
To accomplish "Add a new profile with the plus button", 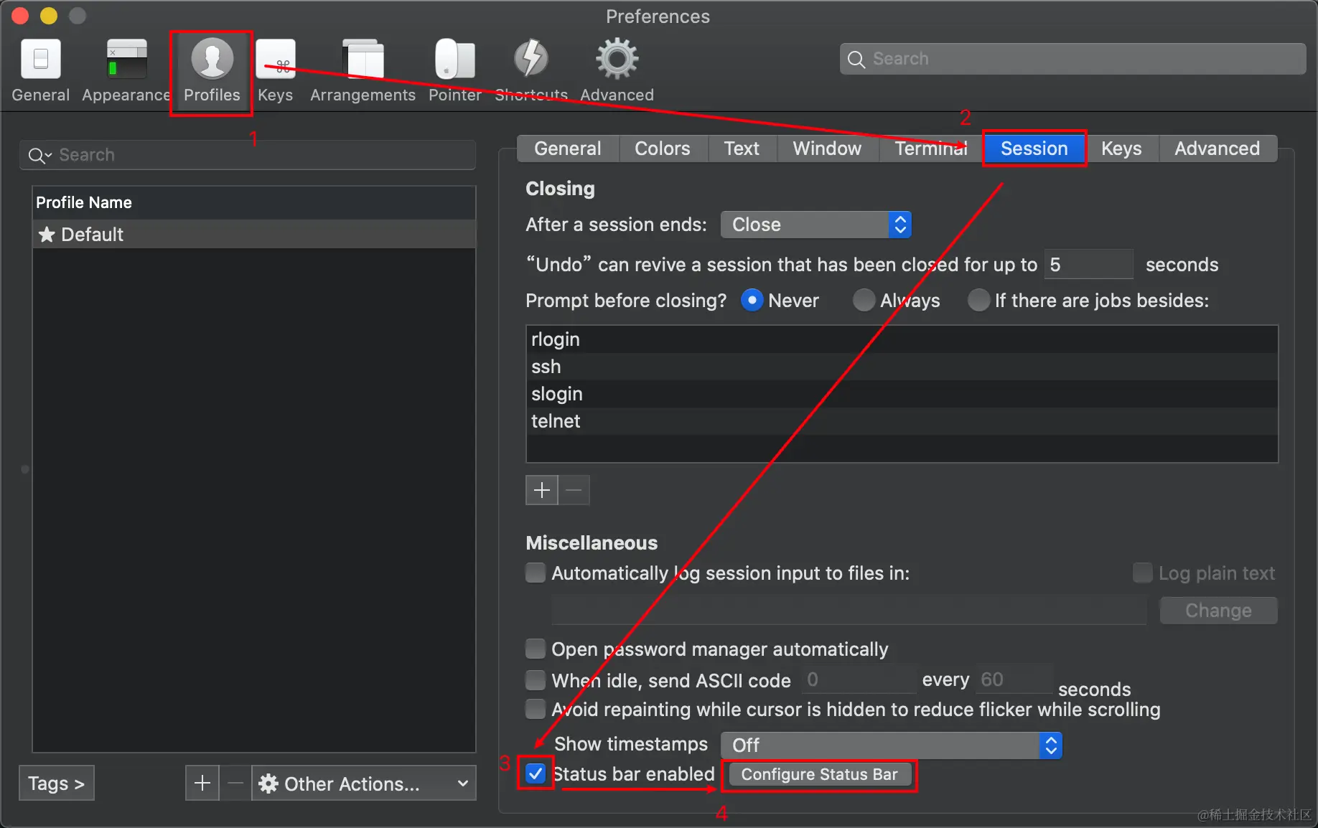I will point(202,783).
